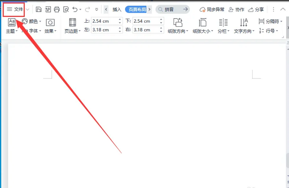
Task: Click the 下 bottom margin field
Action: pyautogui.click(x=146, y=21)
